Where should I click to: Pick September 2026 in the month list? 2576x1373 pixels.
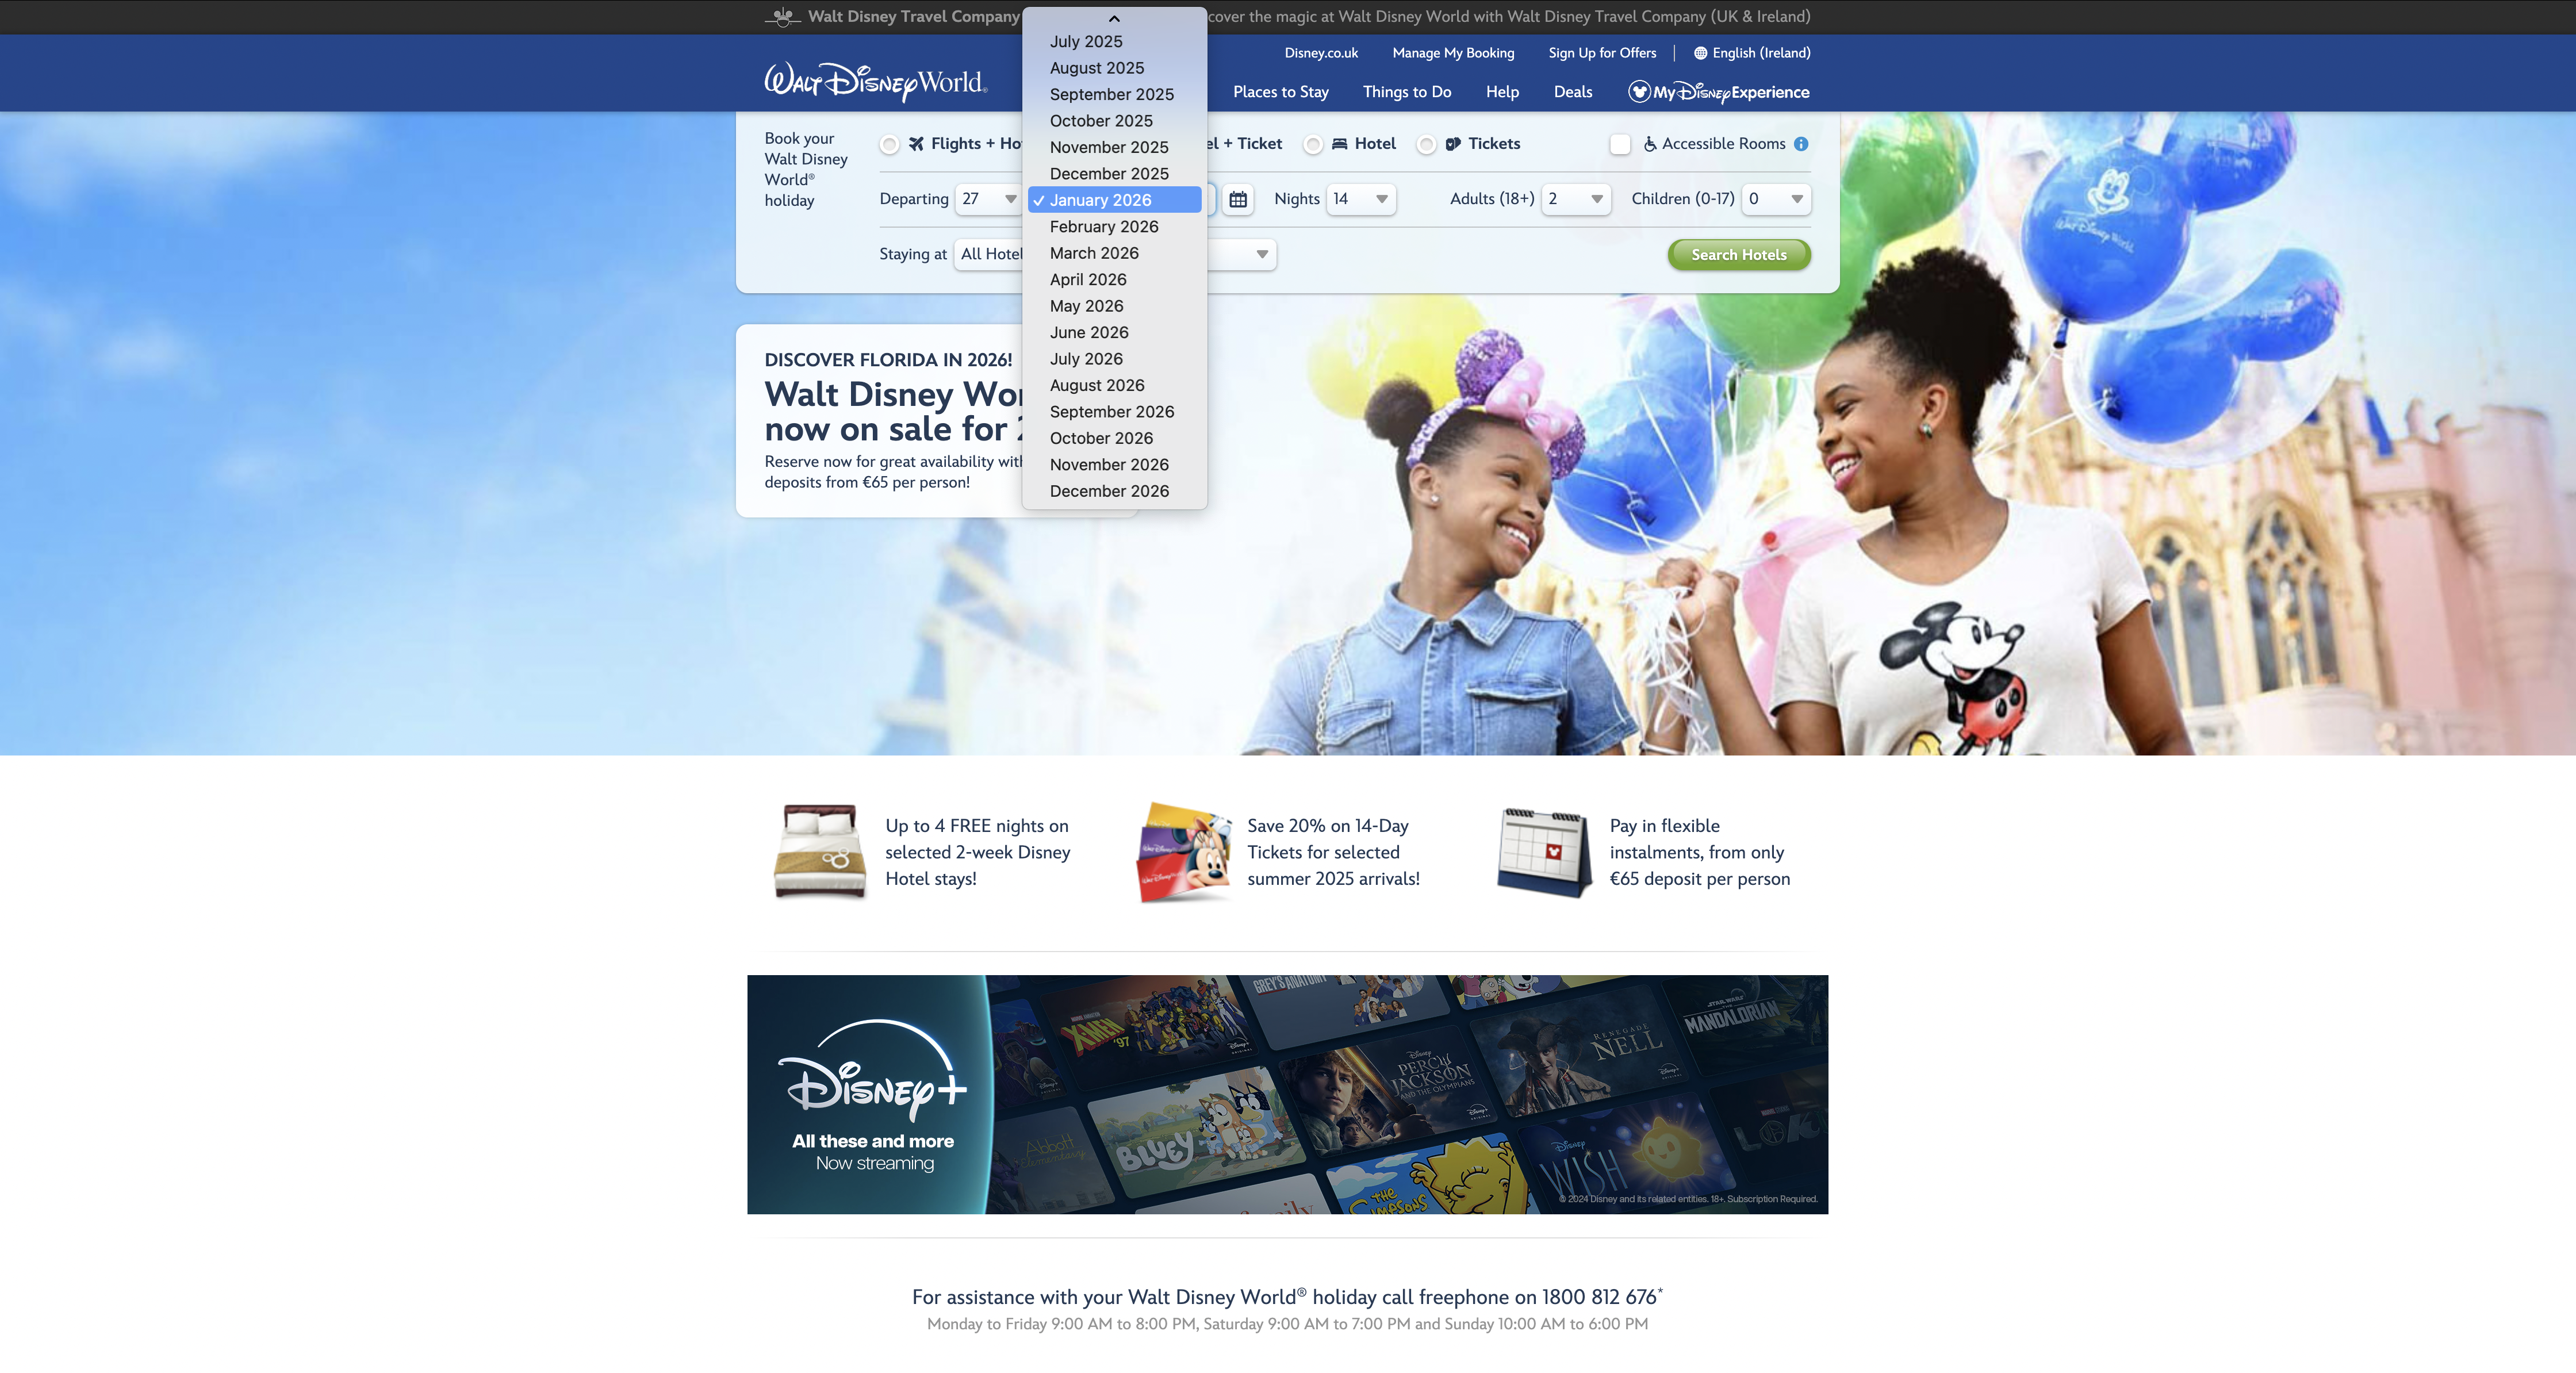1114,412
